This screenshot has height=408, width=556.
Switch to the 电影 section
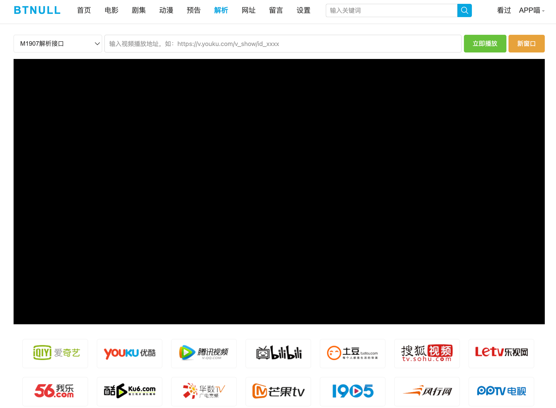tap(111, 10)
